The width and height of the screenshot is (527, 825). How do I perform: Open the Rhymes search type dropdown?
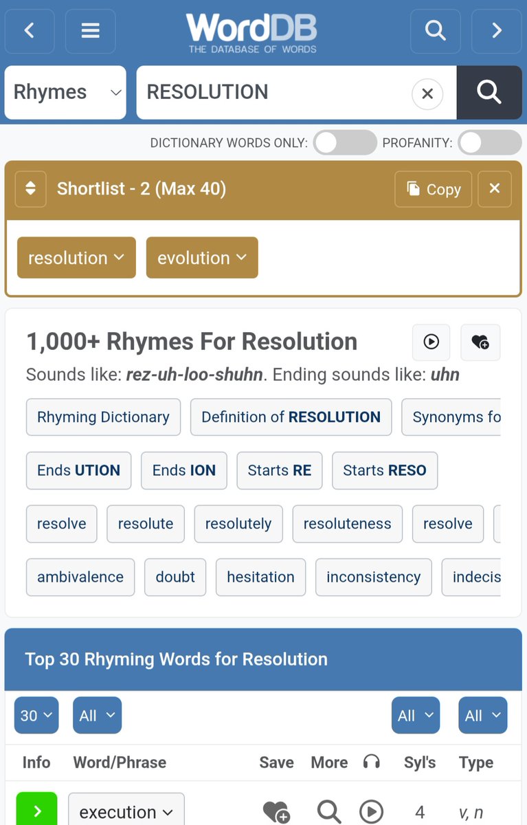coord(66,92)
